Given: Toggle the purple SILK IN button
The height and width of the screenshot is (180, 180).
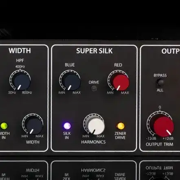Looking at the screenshot, I should click(67, 126).
